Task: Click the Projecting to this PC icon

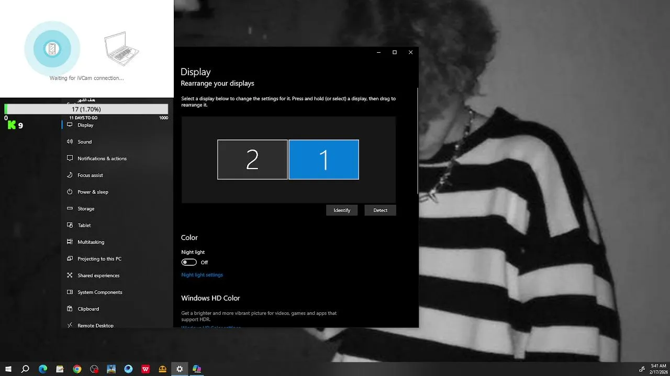Action: (70, 258)
